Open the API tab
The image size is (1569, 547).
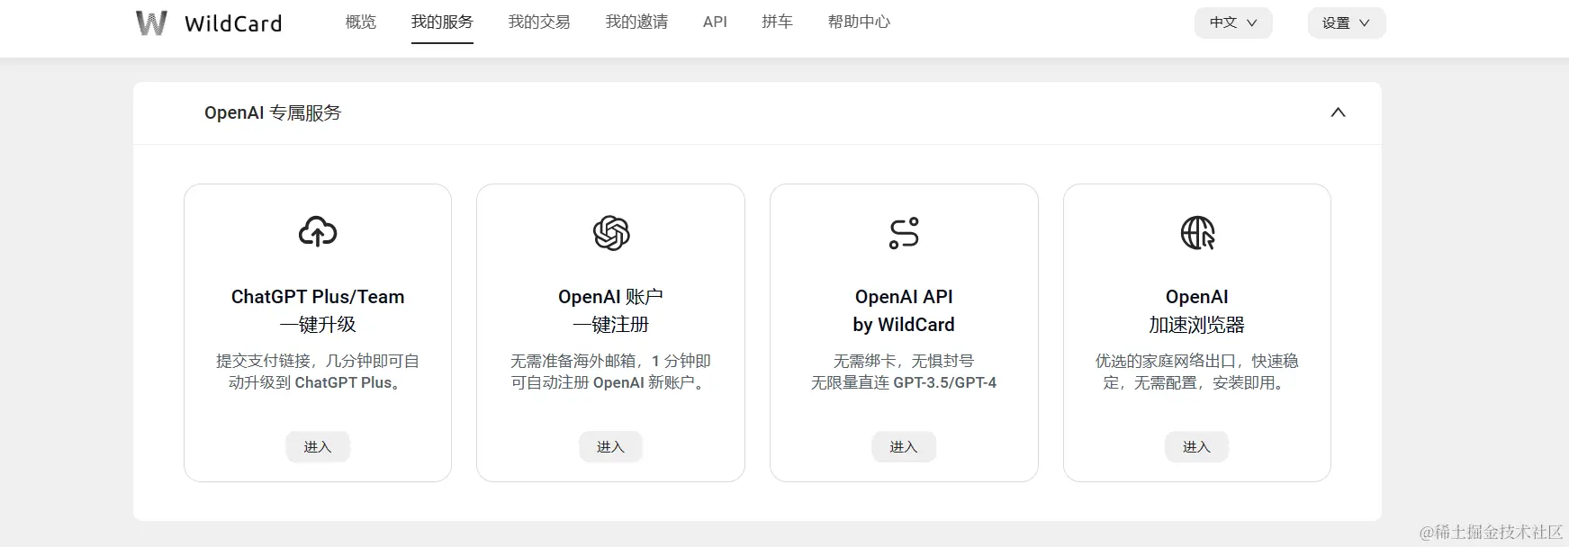coord(715,22)
